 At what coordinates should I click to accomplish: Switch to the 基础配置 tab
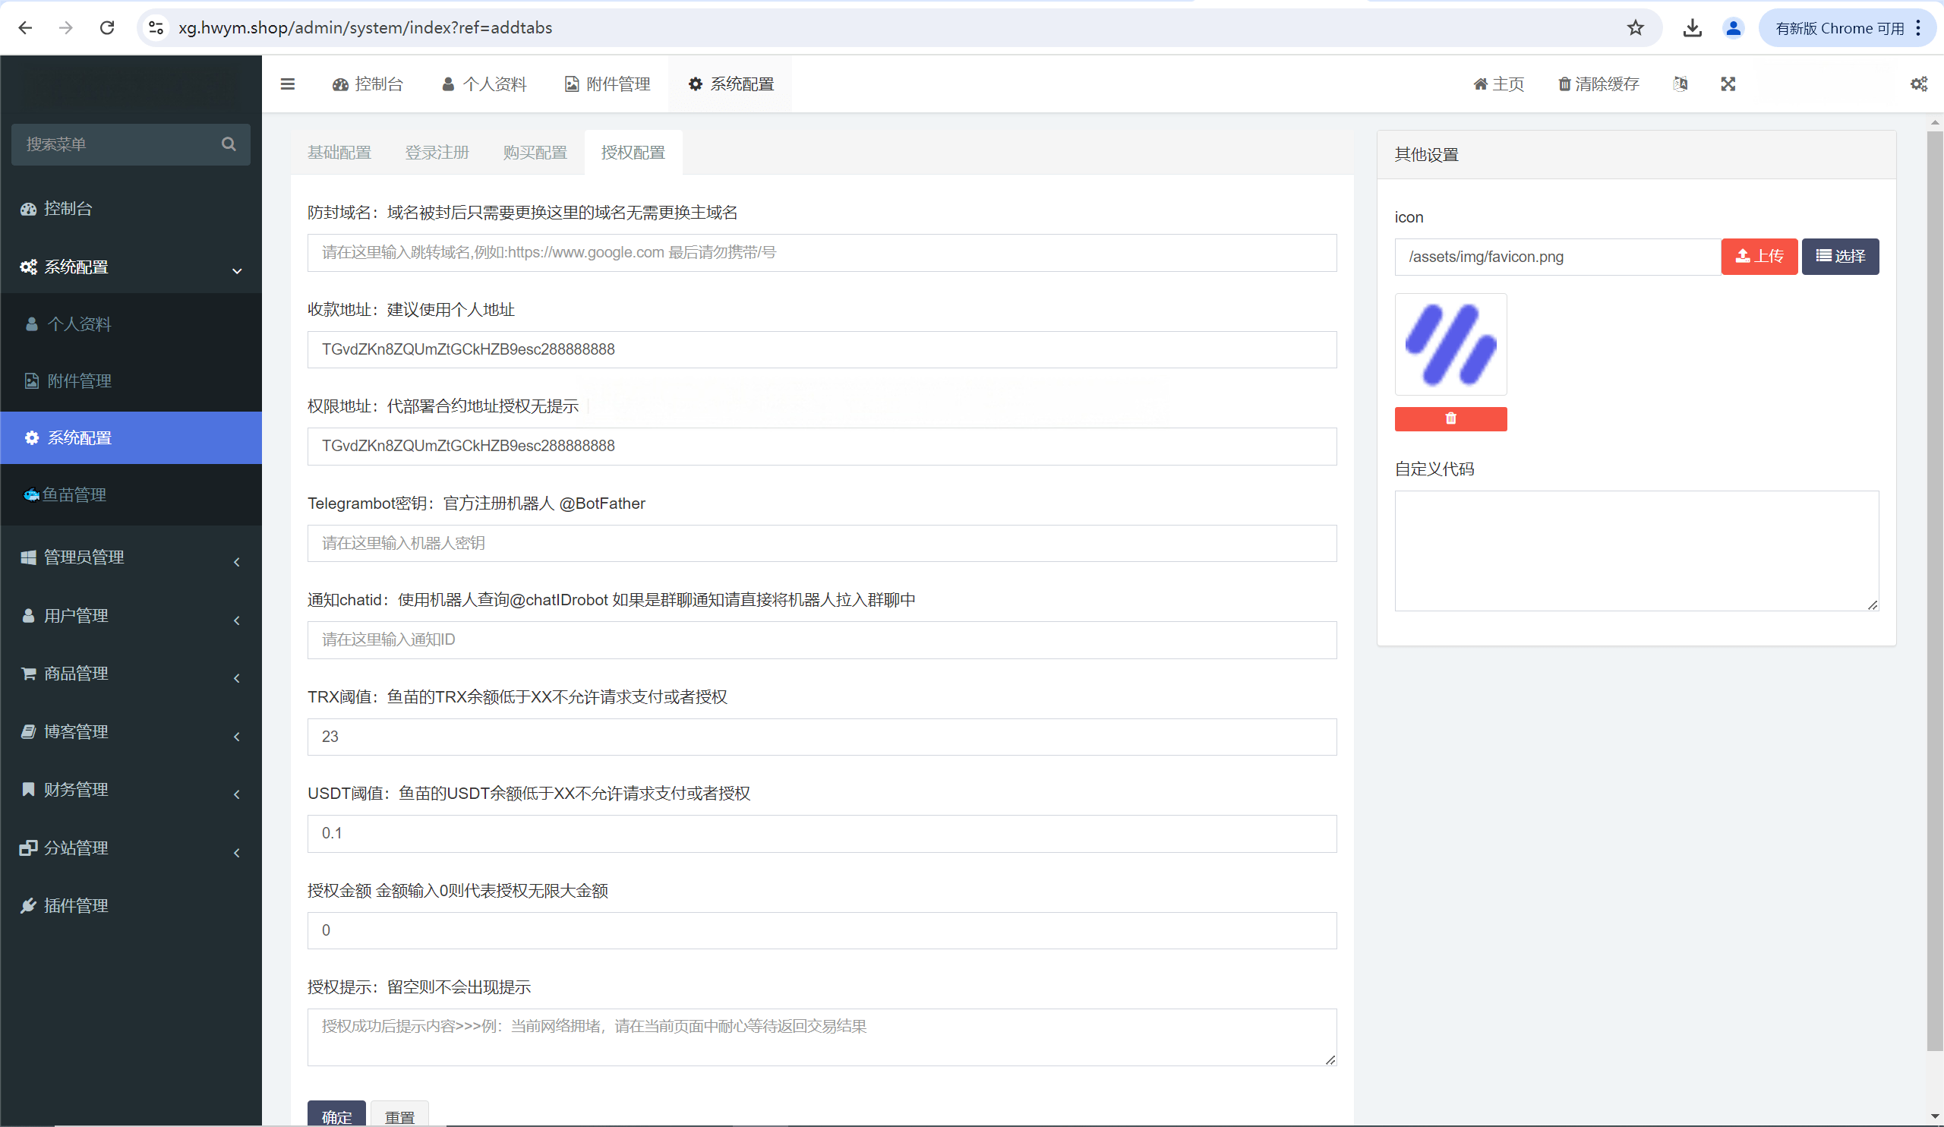click(x=339, y=153)
